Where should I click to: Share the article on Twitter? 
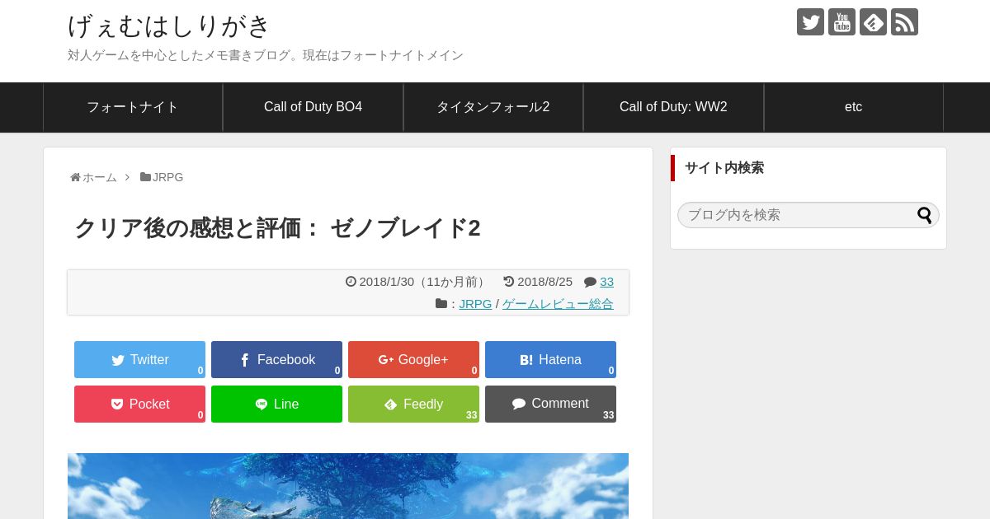click(x=139, y=359)
